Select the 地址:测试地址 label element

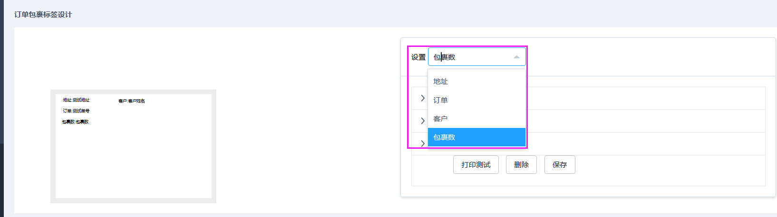pyautogui.click(x=76, y=100)
